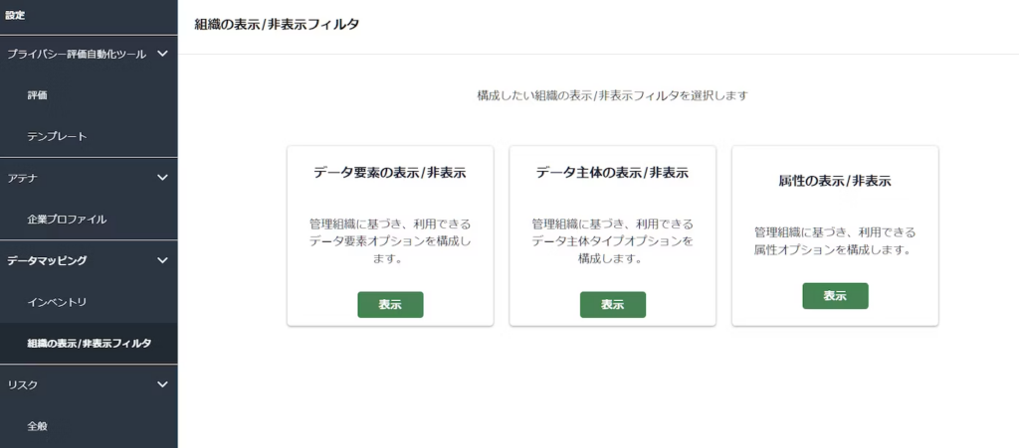Collapse the データマッピング section chevron
Viewport: 1019px width, 448px height.
point(163,260)
